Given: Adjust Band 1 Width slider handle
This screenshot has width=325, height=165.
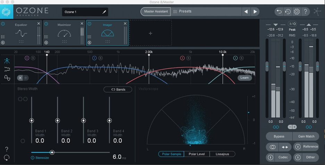Looking at the screenshot, I should pos(32,120).
